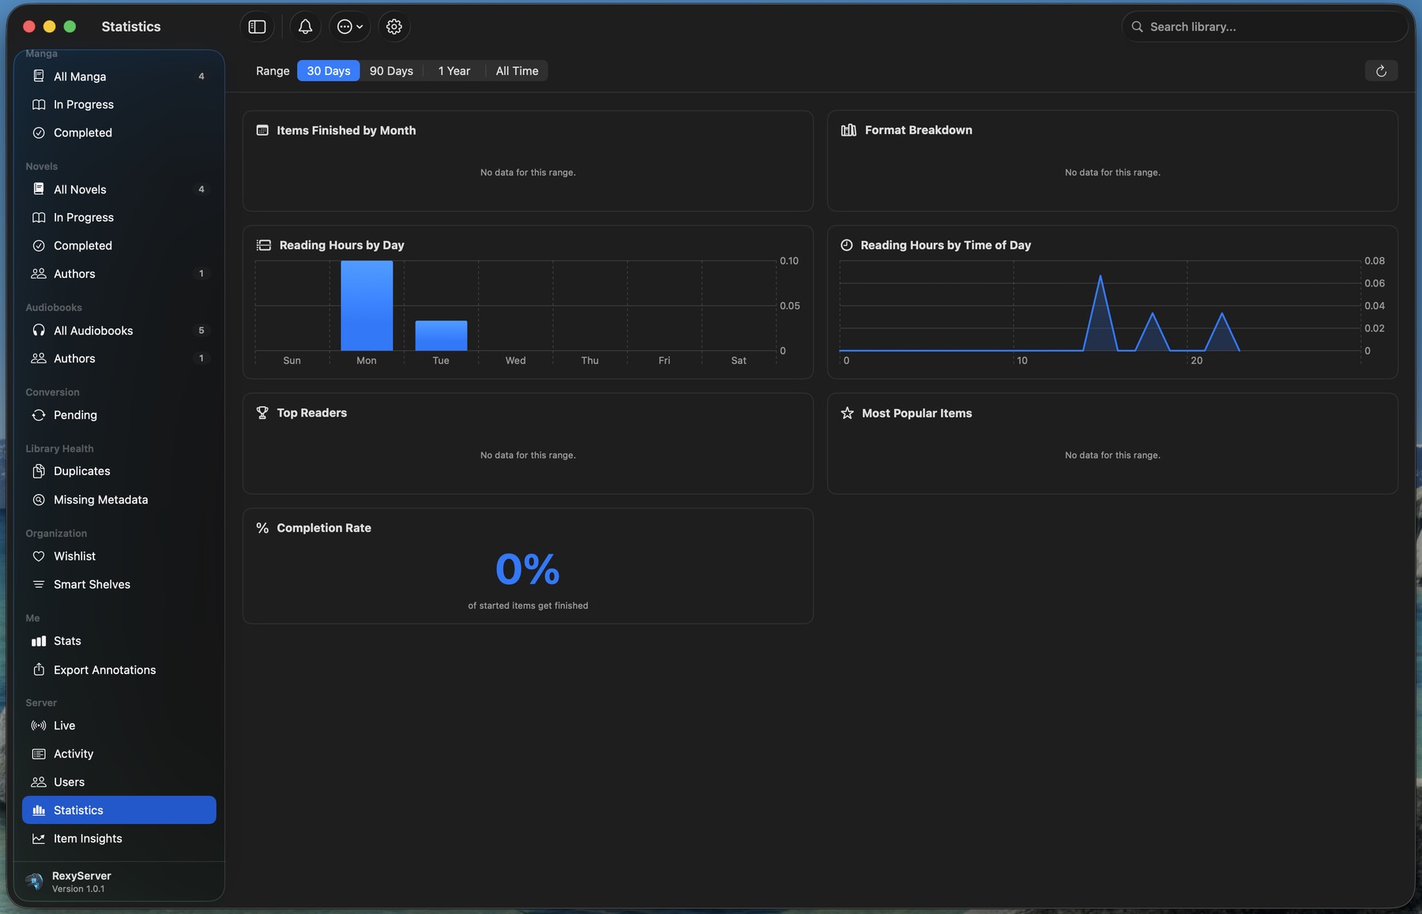Open Smart Shelves
Screen dimensions: 1422x914
click(x=118, y=585)
